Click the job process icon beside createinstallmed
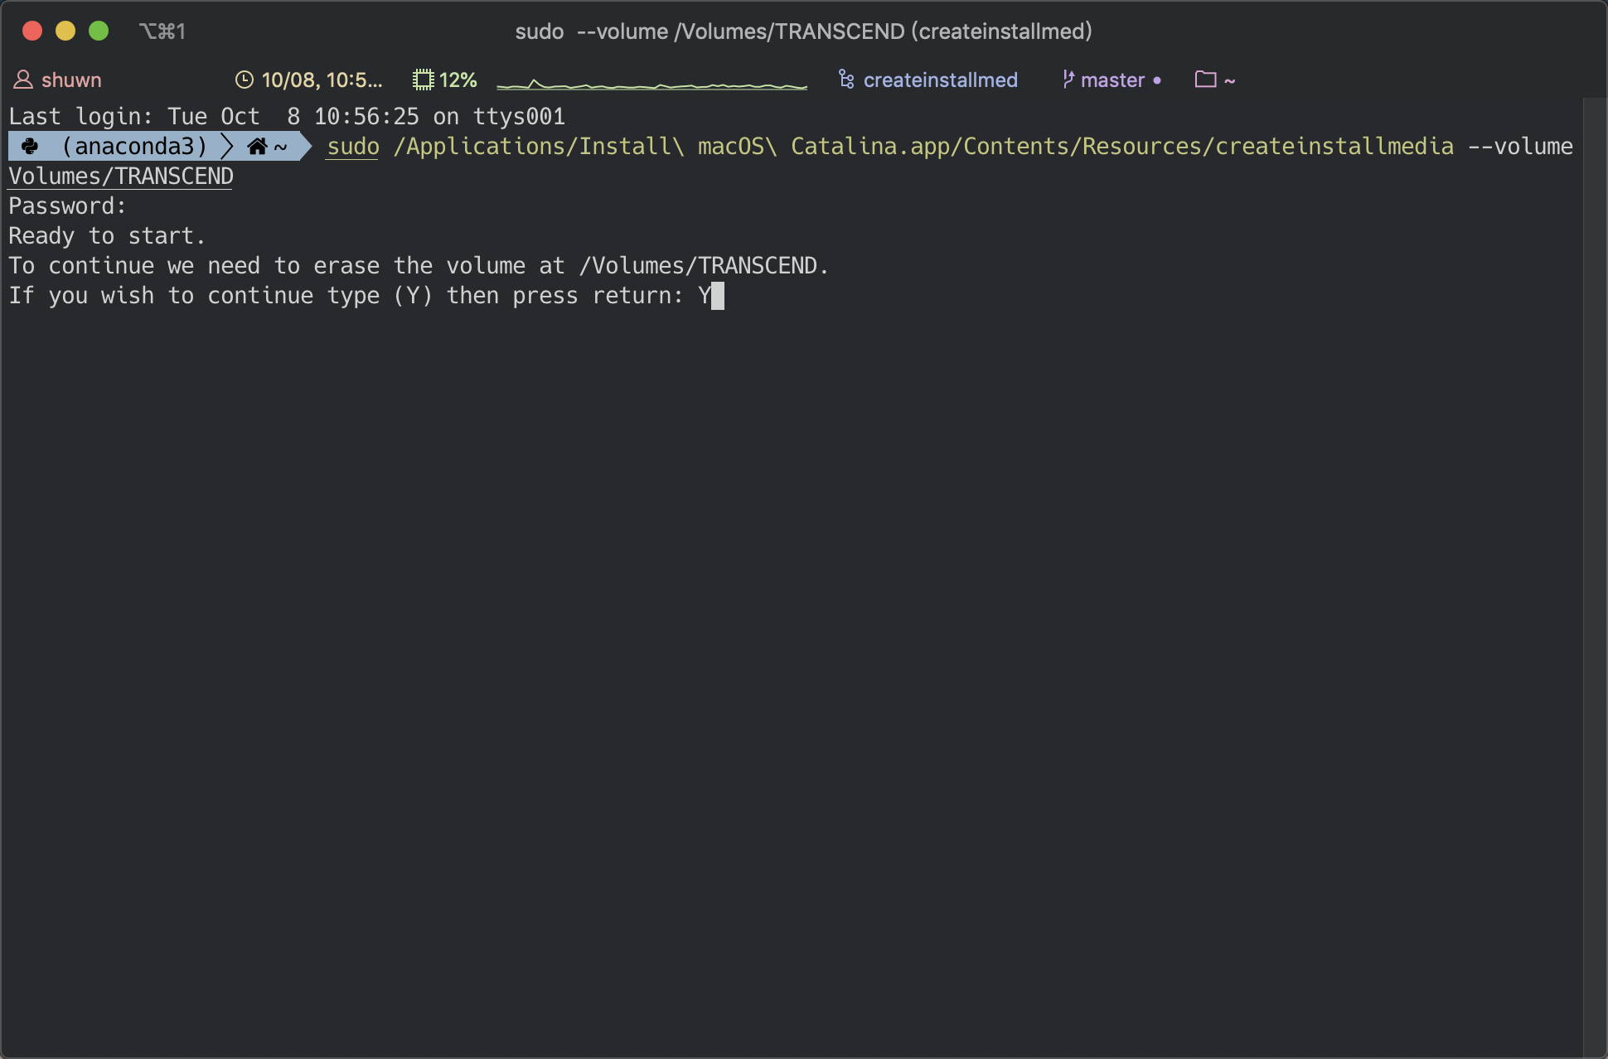This screenshot has width=1608, height=1059. coord(846,80)
